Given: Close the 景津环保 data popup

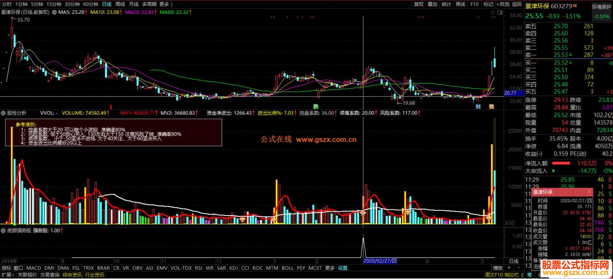Looking at the screenshot, I should tap(589, 192).
